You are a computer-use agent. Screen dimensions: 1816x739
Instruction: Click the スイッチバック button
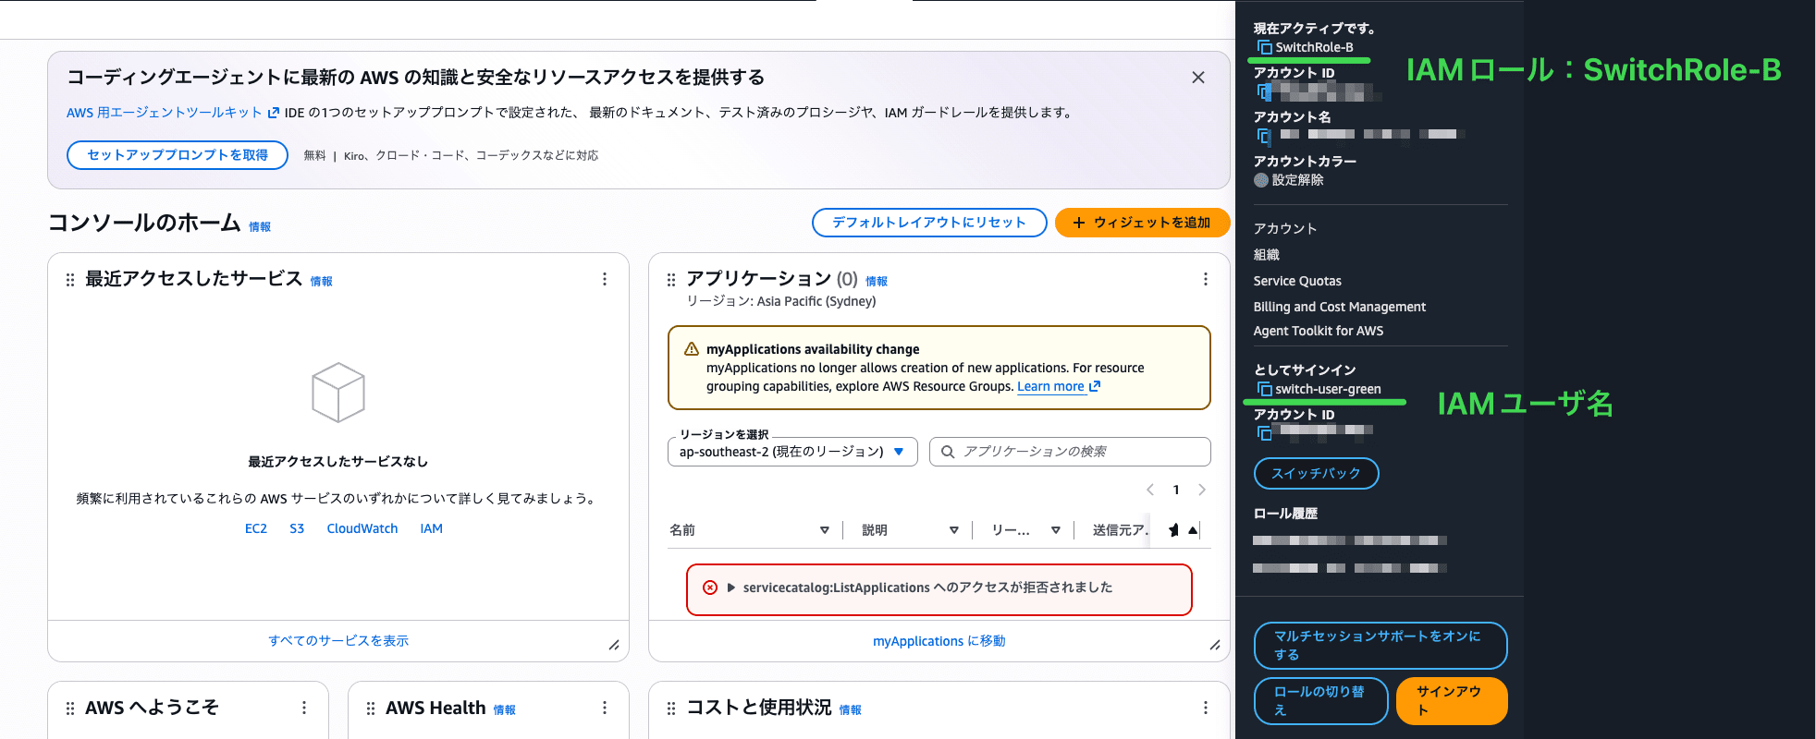[1316, 474]
